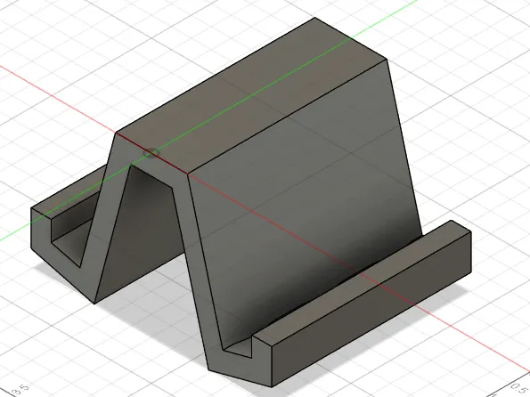The height and width of the screenshot is (397, 530).
Task: Select the origin point marker on the model
Action: [151, 153]
